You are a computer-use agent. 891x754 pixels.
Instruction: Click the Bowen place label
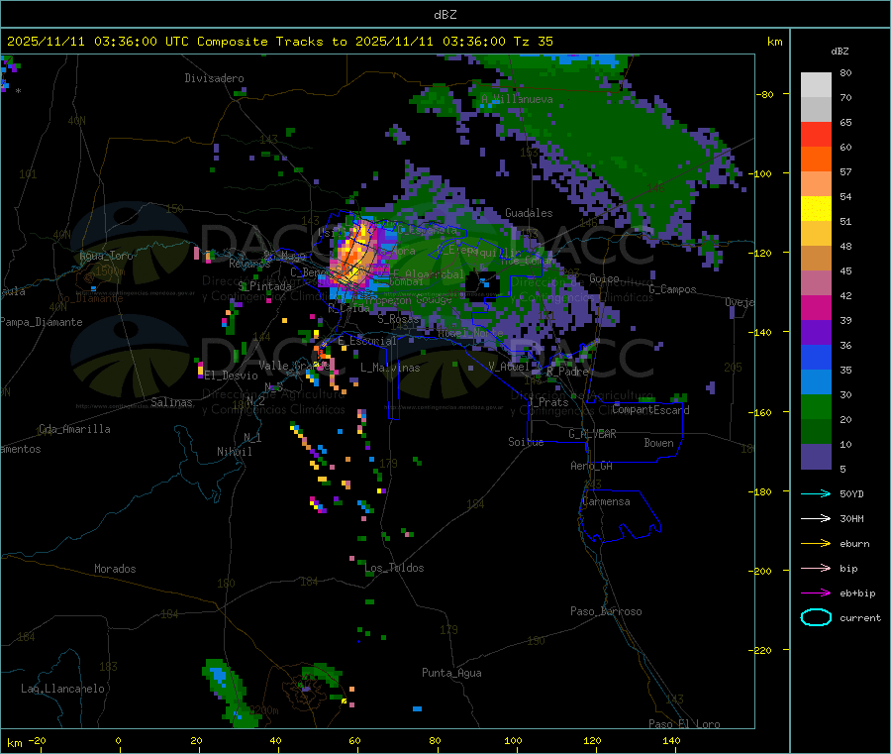coord(659,443)
